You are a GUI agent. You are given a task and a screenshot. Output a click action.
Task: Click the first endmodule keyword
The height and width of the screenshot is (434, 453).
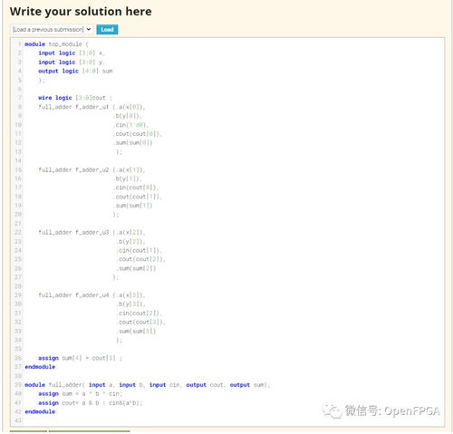pos(40,367)
